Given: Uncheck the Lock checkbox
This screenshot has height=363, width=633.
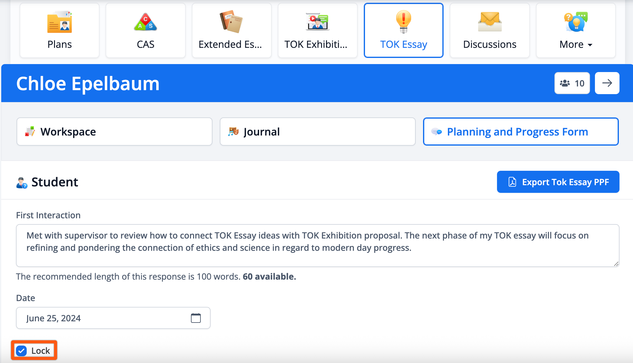Looking at the screenshot, I should click(22, 350).
